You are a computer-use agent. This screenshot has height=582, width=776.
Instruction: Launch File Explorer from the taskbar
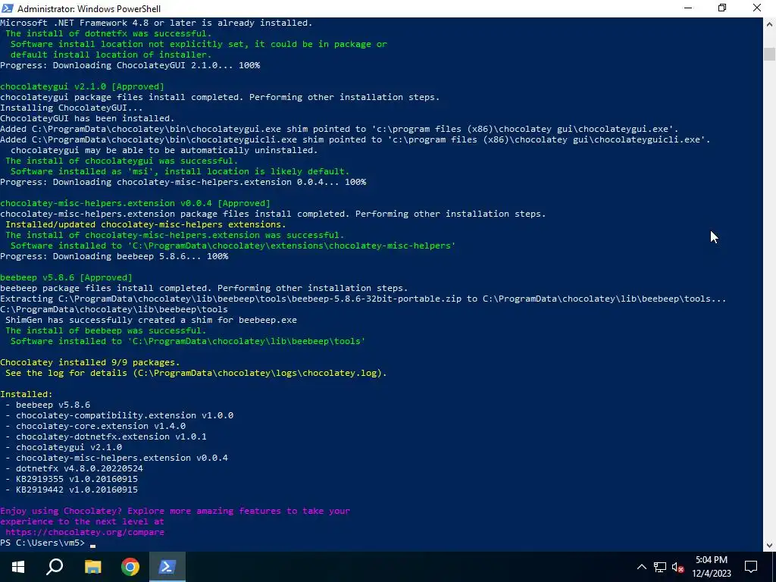pos(92,567)
